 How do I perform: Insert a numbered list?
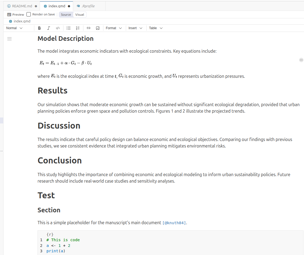tap(78, 28)
